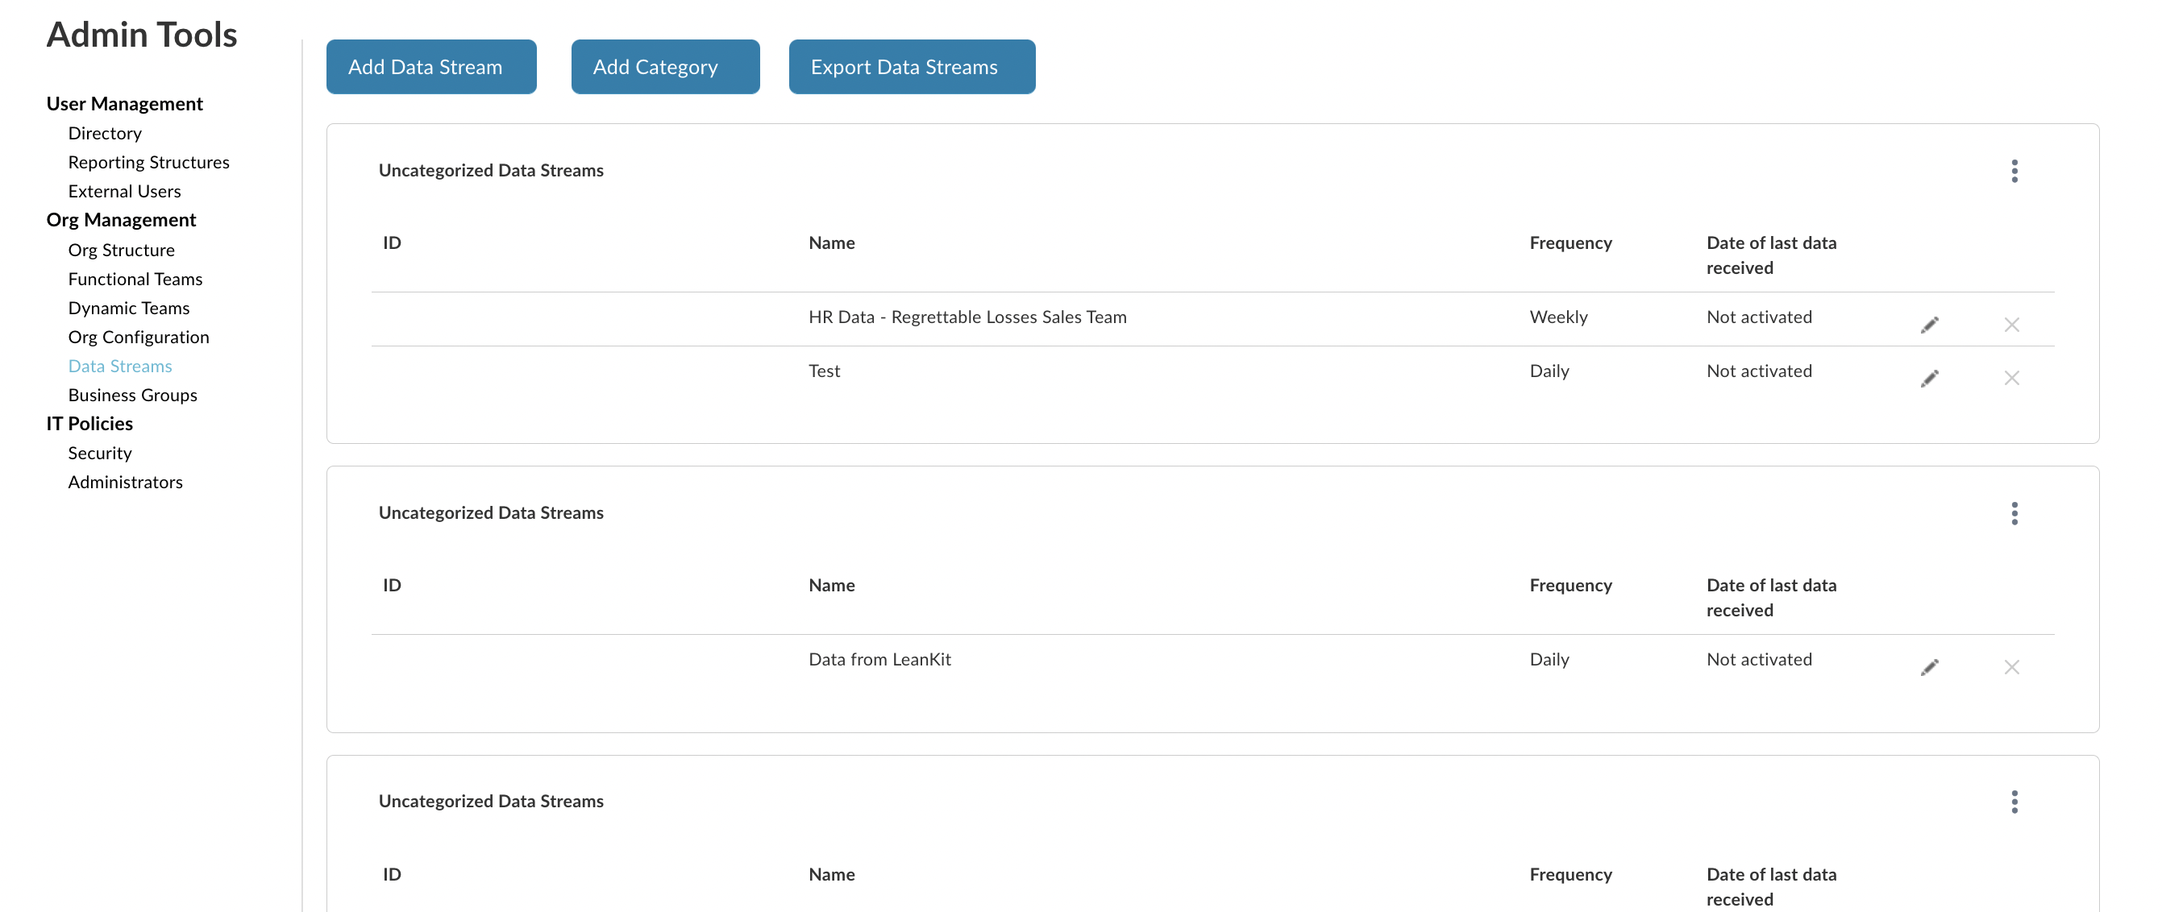Delete the Test data stream
This screenshot has width=2162, height=912.
pos(2012,379)
